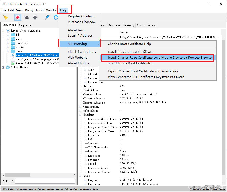227x192 pixels.
Task: Click the lightning bolt host icon
Action: 8,31
